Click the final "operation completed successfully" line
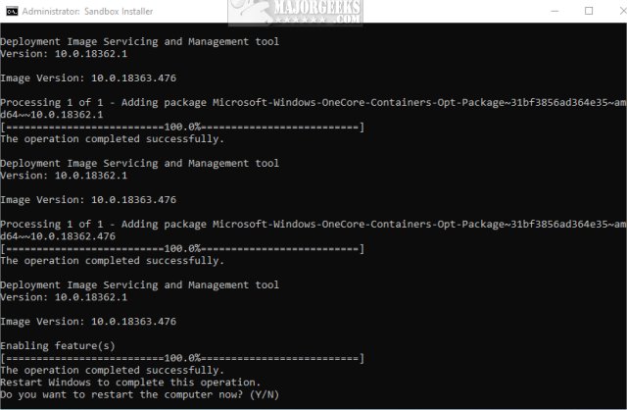This screenshot has width=627, height=410. point(112,370)
